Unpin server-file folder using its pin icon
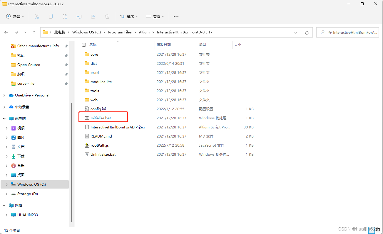This screenshot has width=383, height=234. pos(66,84)
